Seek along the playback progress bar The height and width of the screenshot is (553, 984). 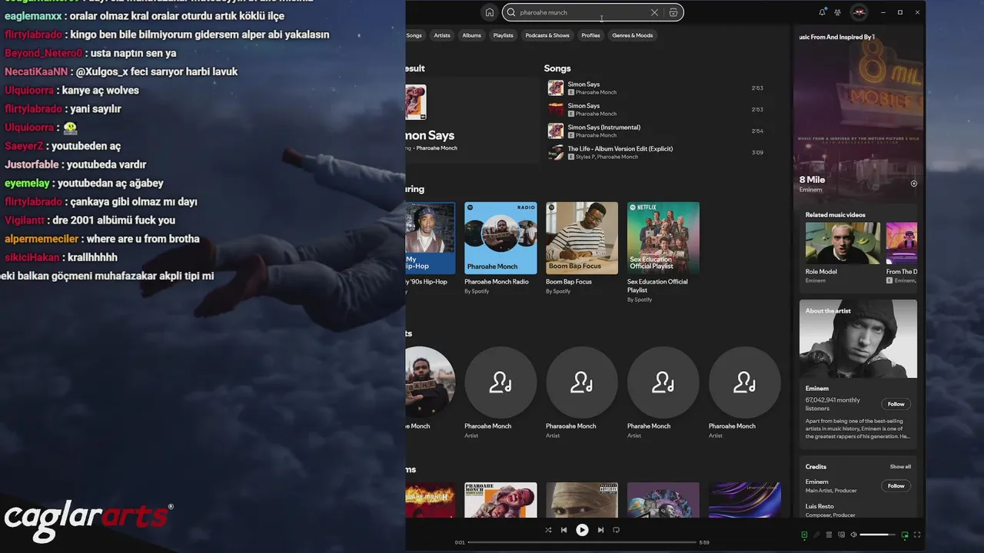582,542
